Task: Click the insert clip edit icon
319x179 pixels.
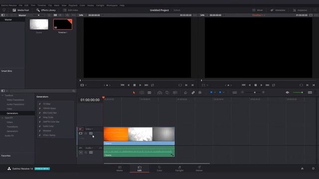Action: point(159,92)
